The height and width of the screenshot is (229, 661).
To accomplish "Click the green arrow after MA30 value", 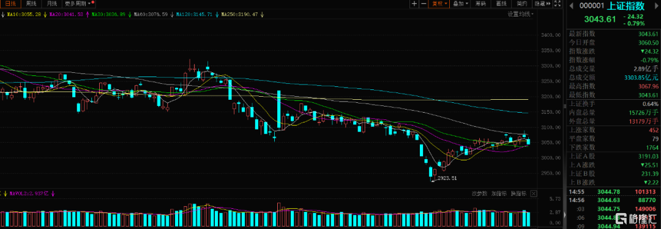I will (129, 14).
